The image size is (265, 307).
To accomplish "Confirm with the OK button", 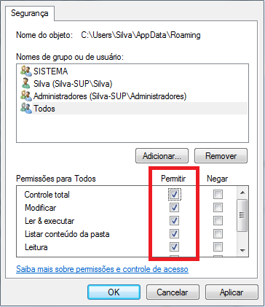I will coord(114,292).
